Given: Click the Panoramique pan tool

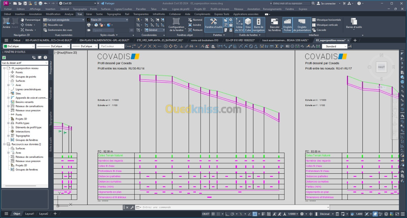Looking at the screenshot, I should [30, 20].
